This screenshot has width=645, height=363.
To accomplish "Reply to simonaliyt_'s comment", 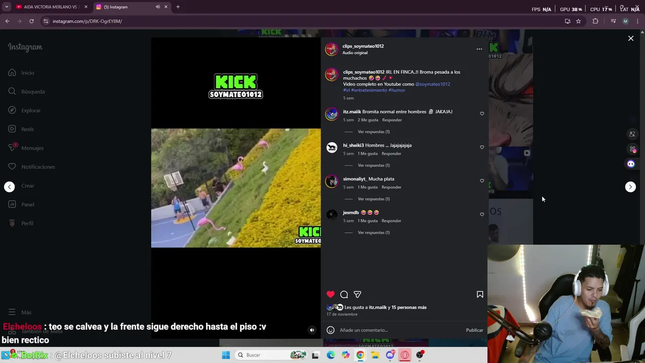I will click(392, 187).
